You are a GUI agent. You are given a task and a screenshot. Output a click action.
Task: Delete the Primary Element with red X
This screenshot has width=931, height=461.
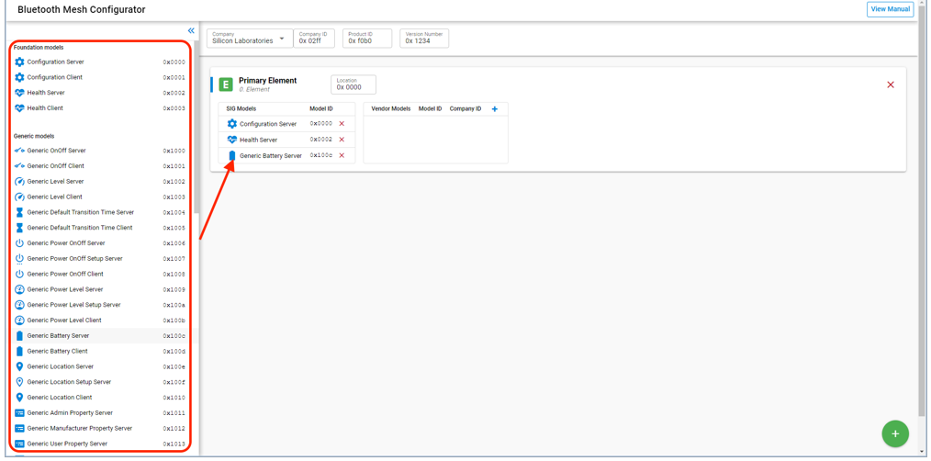pyautogui.click(x=890, y=84)
